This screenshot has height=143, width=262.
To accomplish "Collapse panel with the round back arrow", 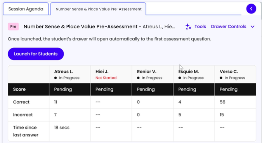I will [x=251, y=9].
